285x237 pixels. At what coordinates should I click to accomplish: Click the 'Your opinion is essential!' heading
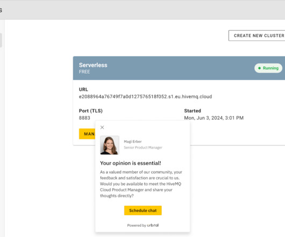(x=131, y=163)
